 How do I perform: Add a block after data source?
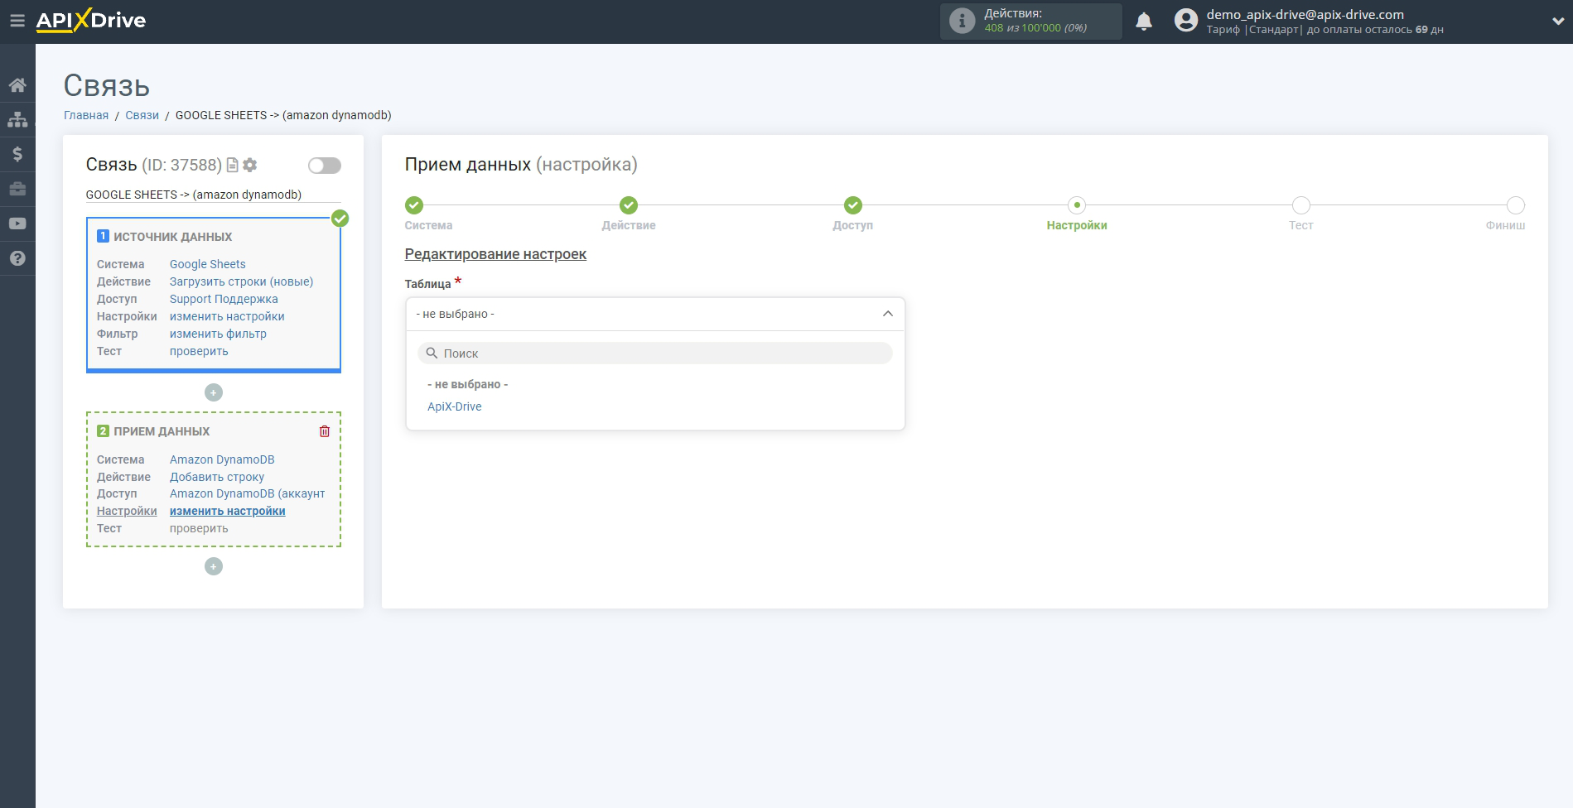214,392
